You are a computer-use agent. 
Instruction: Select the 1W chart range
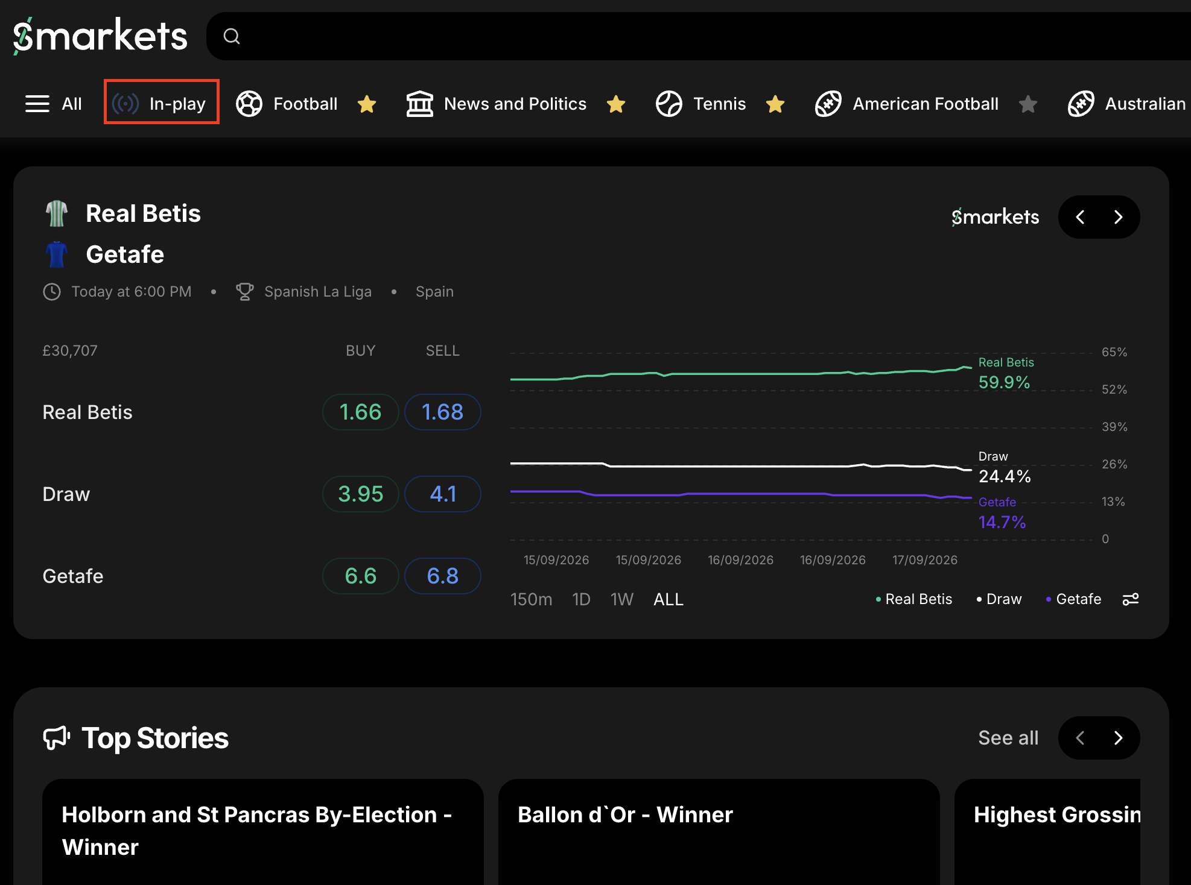[621, 599]
